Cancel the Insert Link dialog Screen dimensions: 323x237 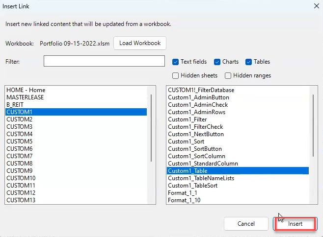click(x=246, y=224)
